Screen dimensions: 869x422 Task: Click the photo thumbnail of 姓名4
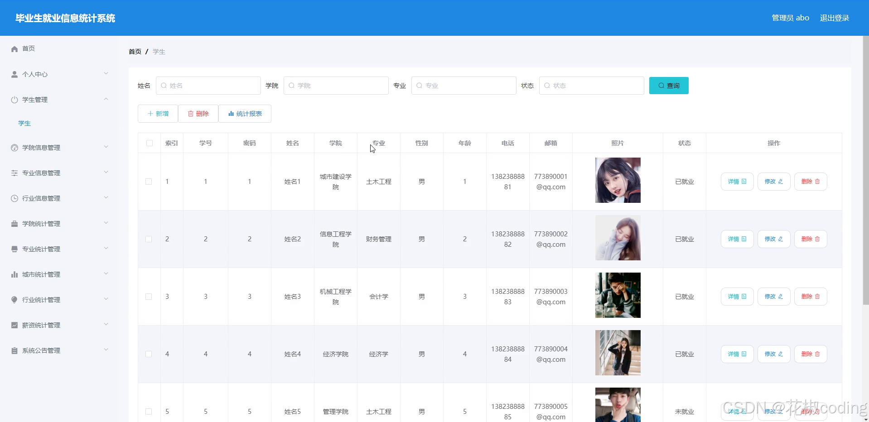pos(618,353)
